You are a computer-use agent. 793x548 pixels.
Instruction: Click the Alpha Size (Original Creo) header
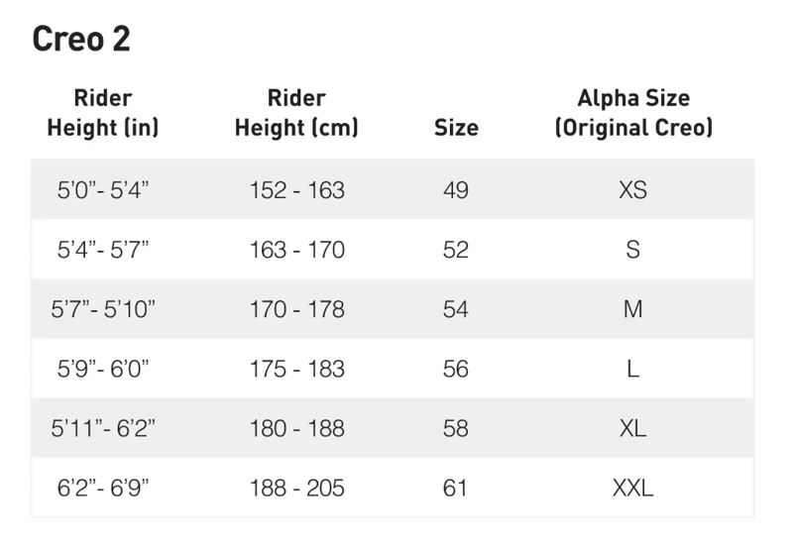point(633,113)
